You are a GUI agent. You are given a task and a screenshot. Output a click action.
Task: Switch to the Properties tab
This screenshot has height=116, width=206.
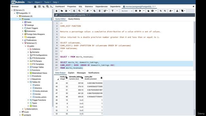tap(71, 6)
